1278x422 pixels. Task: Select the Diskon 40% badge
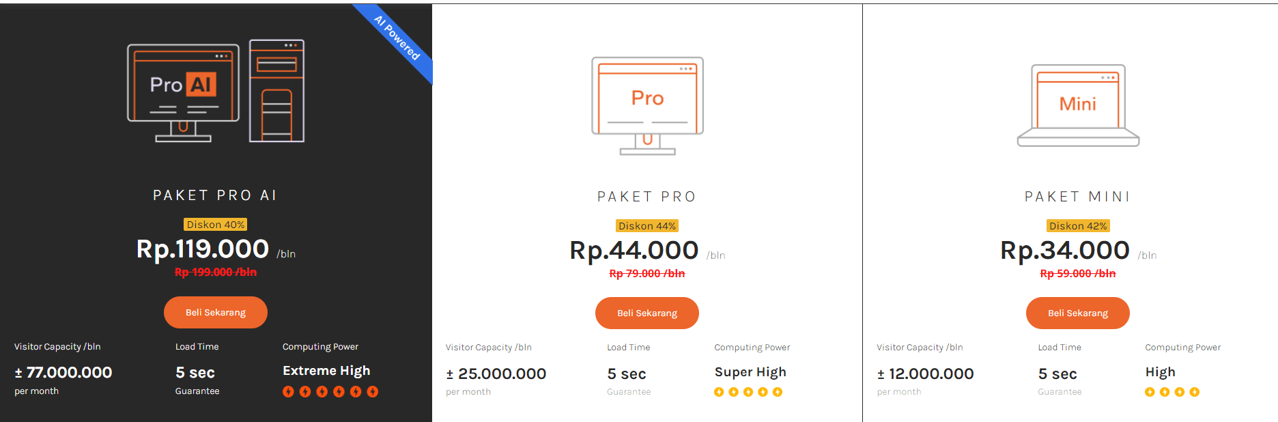click(215, 224)
